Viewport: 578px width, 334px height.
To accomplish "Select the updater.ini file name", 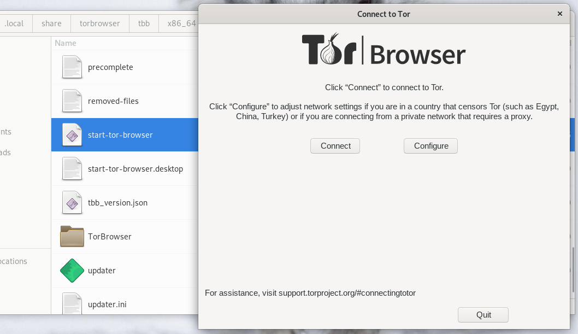I will [107, 304].
